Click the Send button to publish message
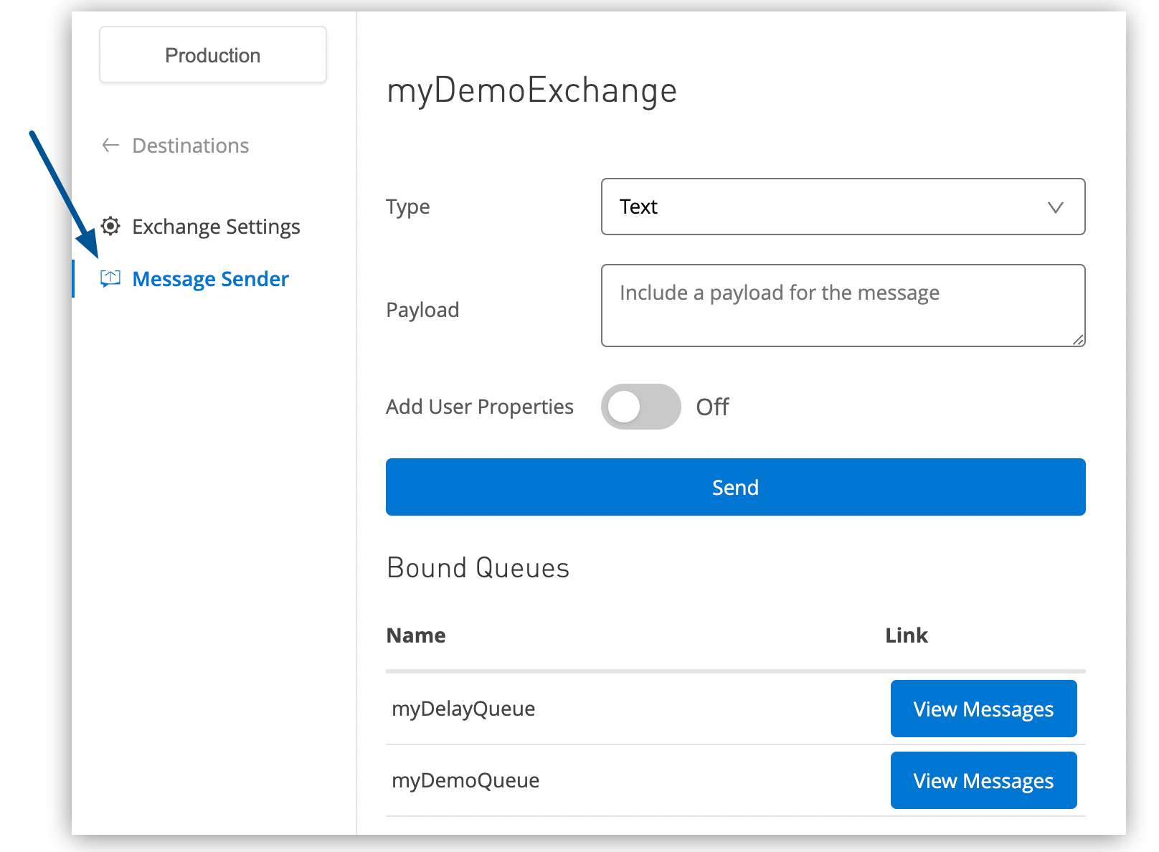Image resolution: width=1159 pixels, height=852 pixels. click(735, 487)
